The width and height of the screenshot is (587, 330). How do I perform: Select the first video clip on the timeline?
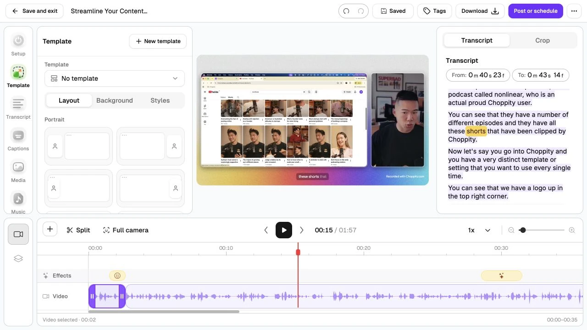(x=107, y=296)
